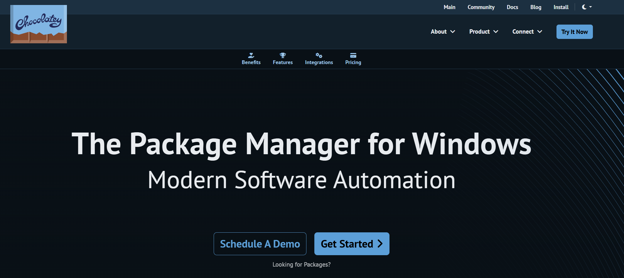Click the Chocolatey logo
Image resolution: width=624 pixels, height=278 pixels.
38,24
